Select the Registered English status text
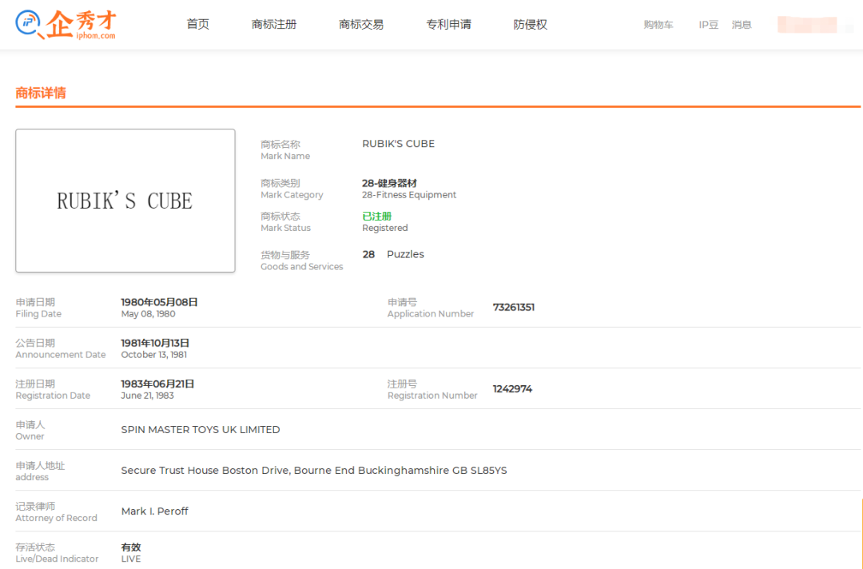This screenshot has width=863, height=569. 384,228
